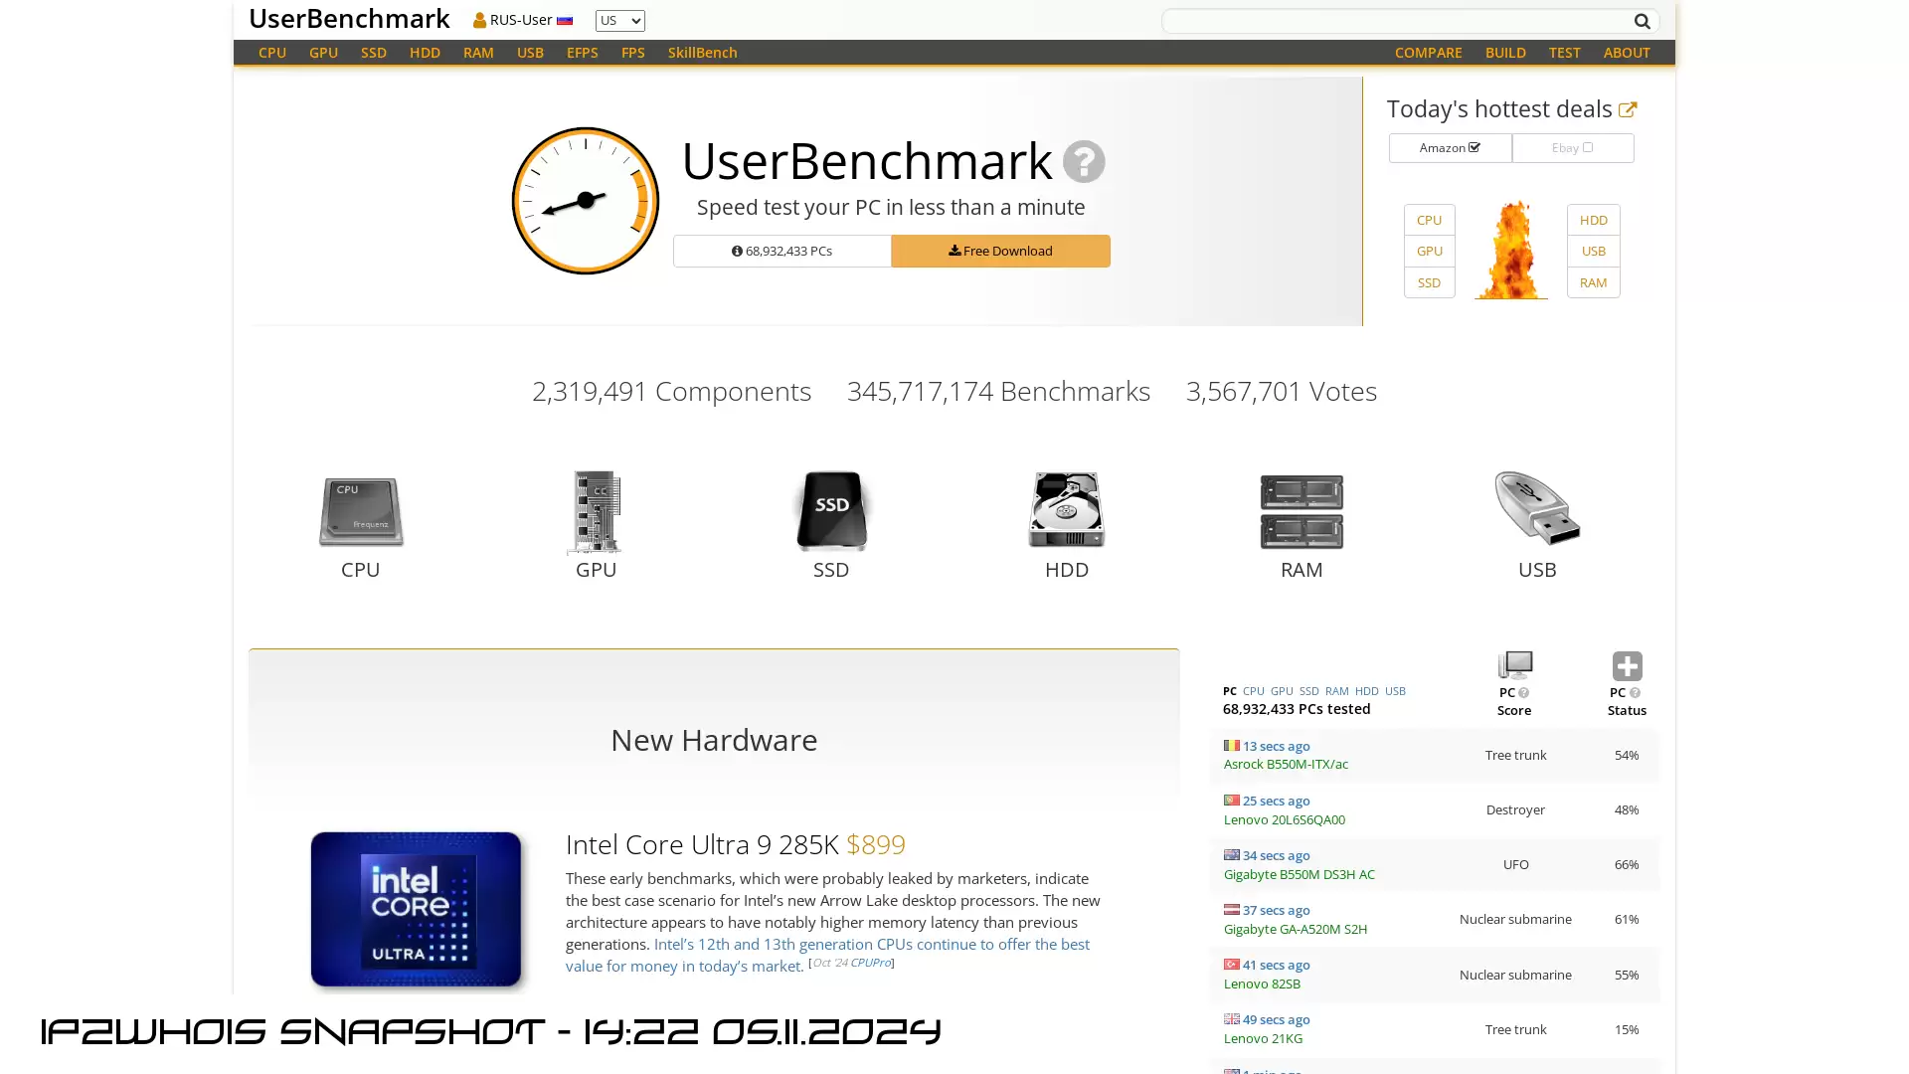Select the GPU card icon
Image resolution: width=1909 pixels, height=1074 pixels.
tap(596, 512)
